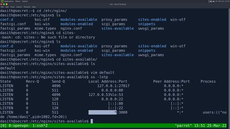Open the terminal Help menu
Image resolution: width=230 pixels, height=129 pixels.
[x=34, y=7]
